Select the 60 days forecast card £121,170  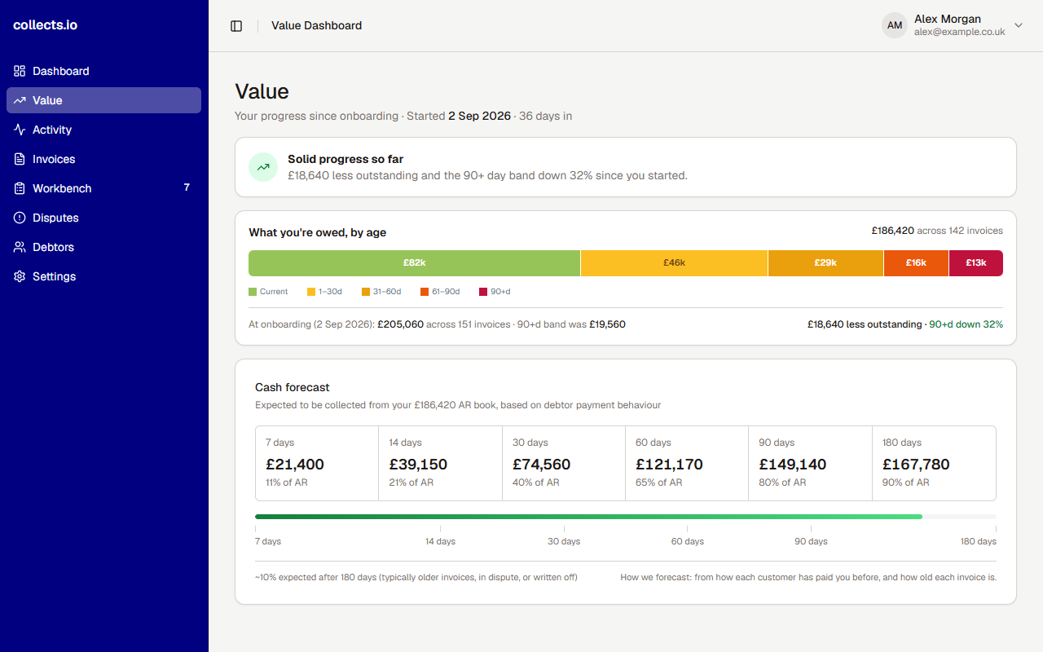[x=687, y=463]
